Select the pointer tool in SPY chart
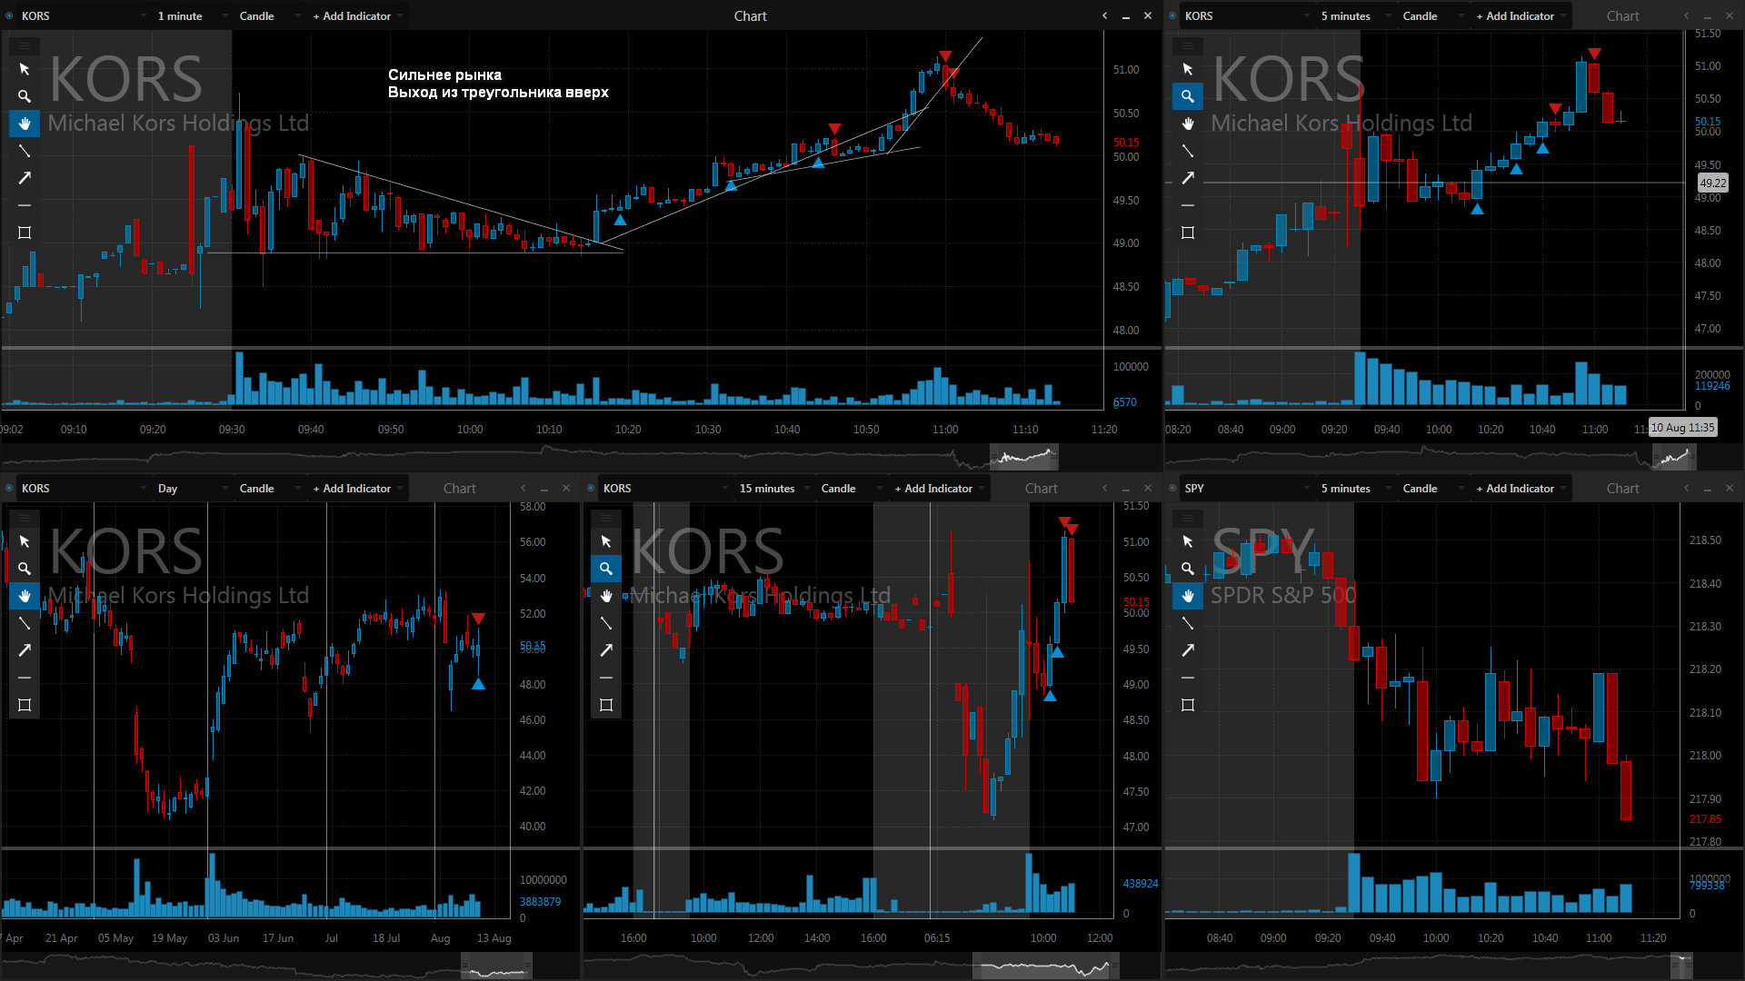The image size is (1745, 981). click(1188, 541)
